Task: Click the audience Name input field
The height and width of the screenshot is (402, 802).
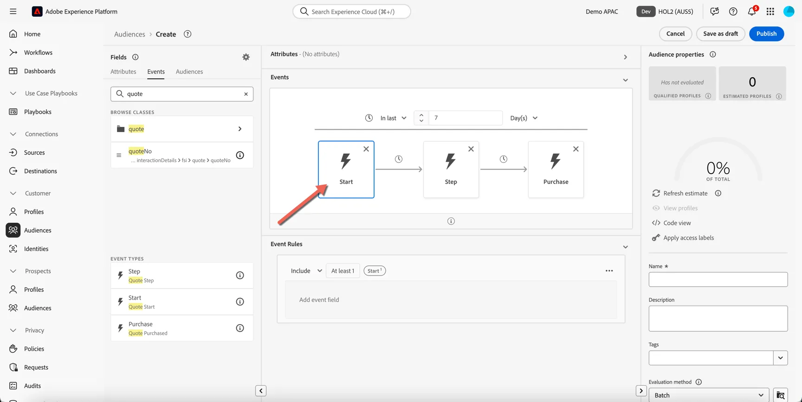Action: click(718, 279)
